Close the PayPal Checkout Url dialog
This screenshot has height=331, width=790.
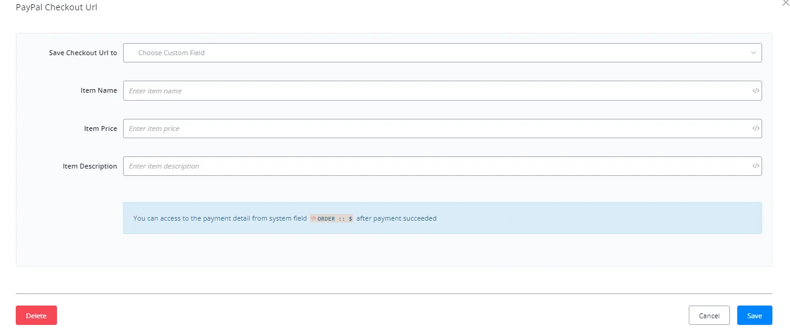pos(786,3)
